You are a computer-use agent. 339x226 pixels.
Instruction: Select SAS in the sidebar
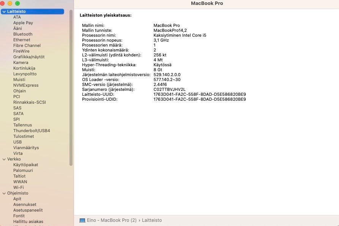pyautogui.click(x=17, y=108)
